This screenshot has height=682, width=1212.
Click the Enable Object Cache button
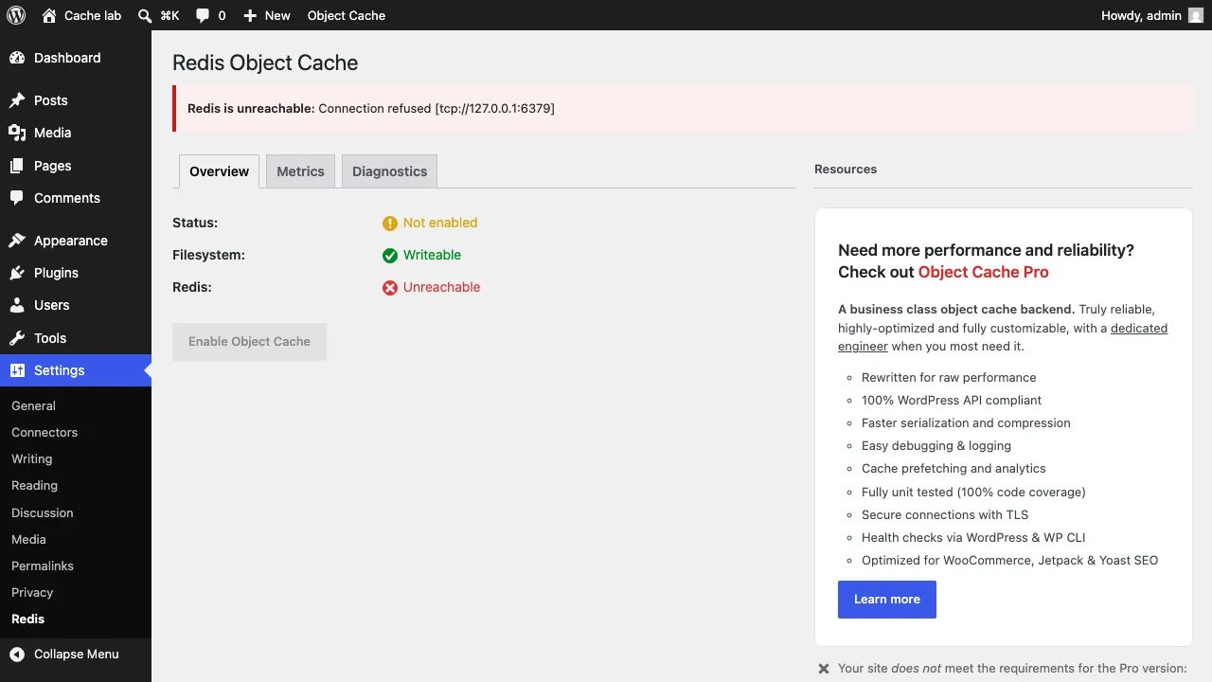click(x=249, y=342)
